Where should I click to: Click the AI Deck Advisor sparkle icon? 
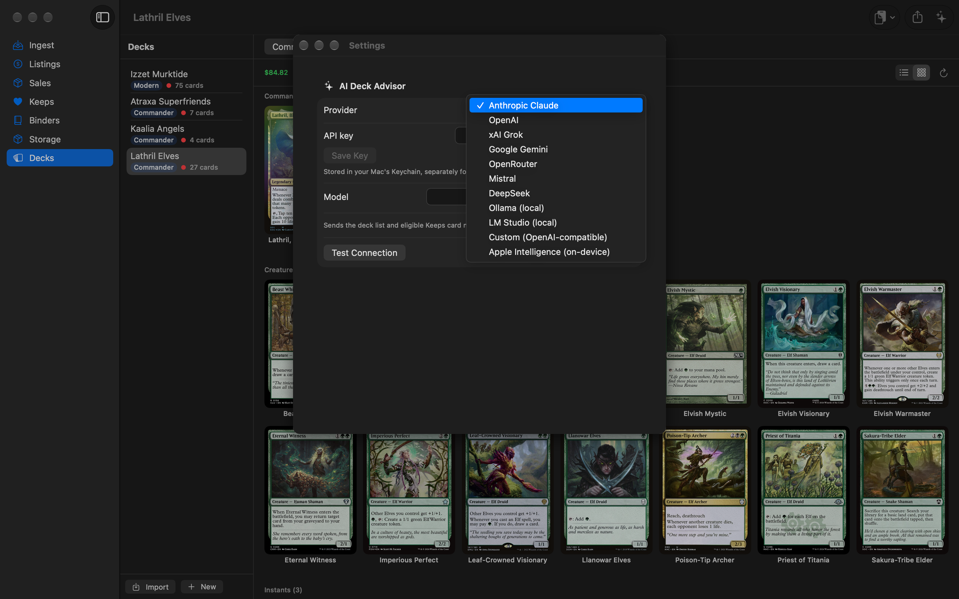pyautogui.click(x=328, y=86)
